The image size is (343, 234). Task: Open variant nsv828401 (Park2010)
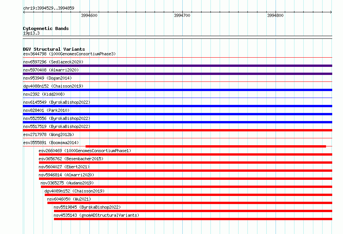tap(46, 110)
